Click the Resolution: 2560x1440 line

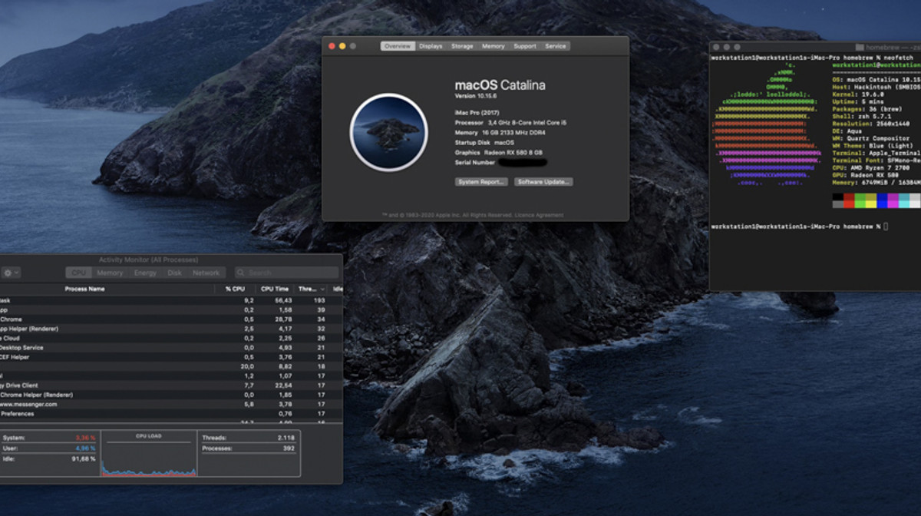[x=870, y=124]
